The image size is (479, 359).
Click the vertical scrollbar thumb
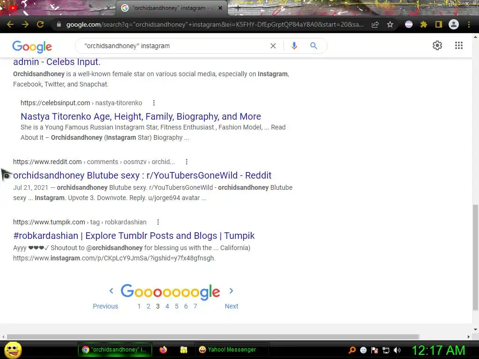click(475, 257)
